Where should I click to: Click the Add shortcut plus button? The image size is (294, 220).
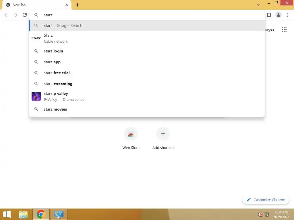click(163, 134)
